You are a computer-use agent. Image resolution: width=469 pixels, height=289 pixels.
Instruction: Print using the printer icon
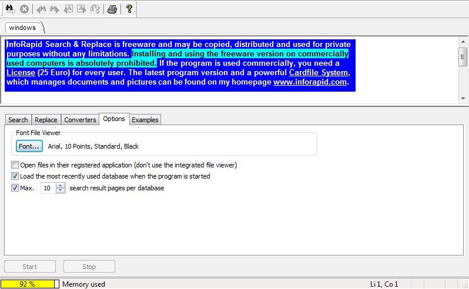tap(112, 9)
